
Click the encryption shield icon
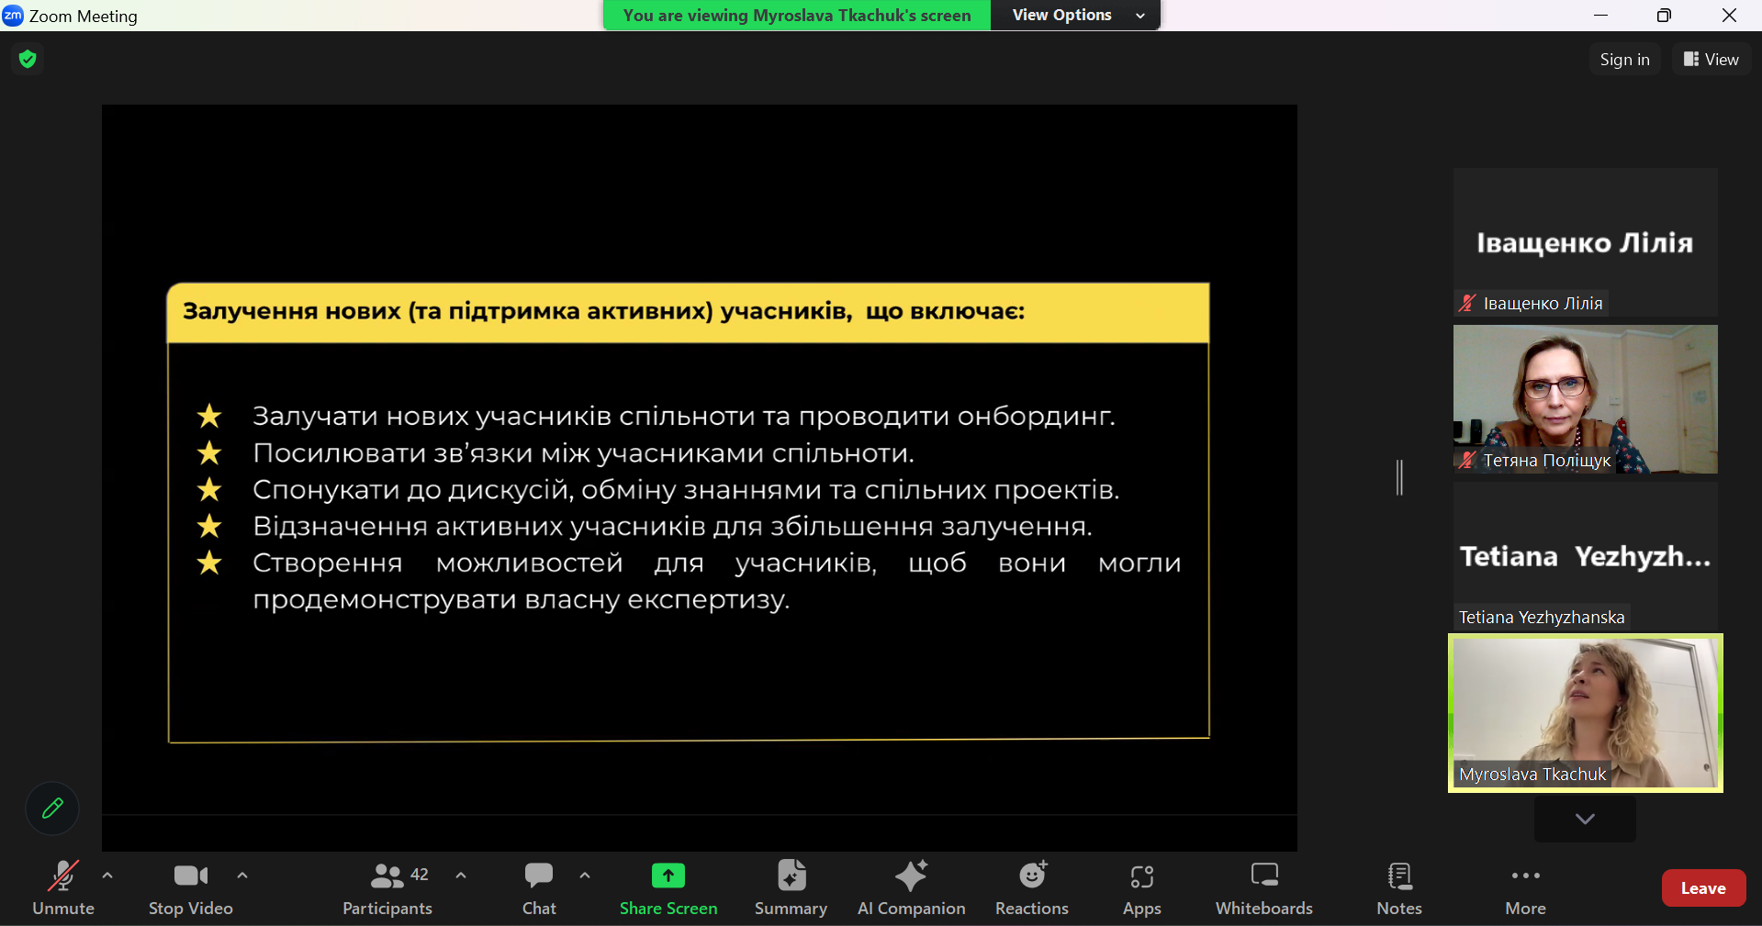28,60
